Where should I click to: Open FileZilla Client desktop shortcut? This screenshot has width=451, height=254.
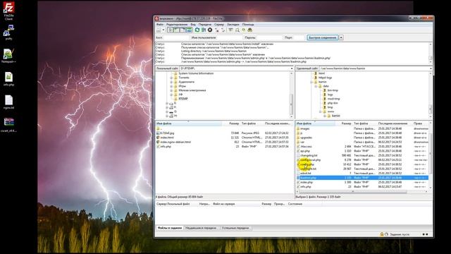pyautogui.click(x=8, y=11)
